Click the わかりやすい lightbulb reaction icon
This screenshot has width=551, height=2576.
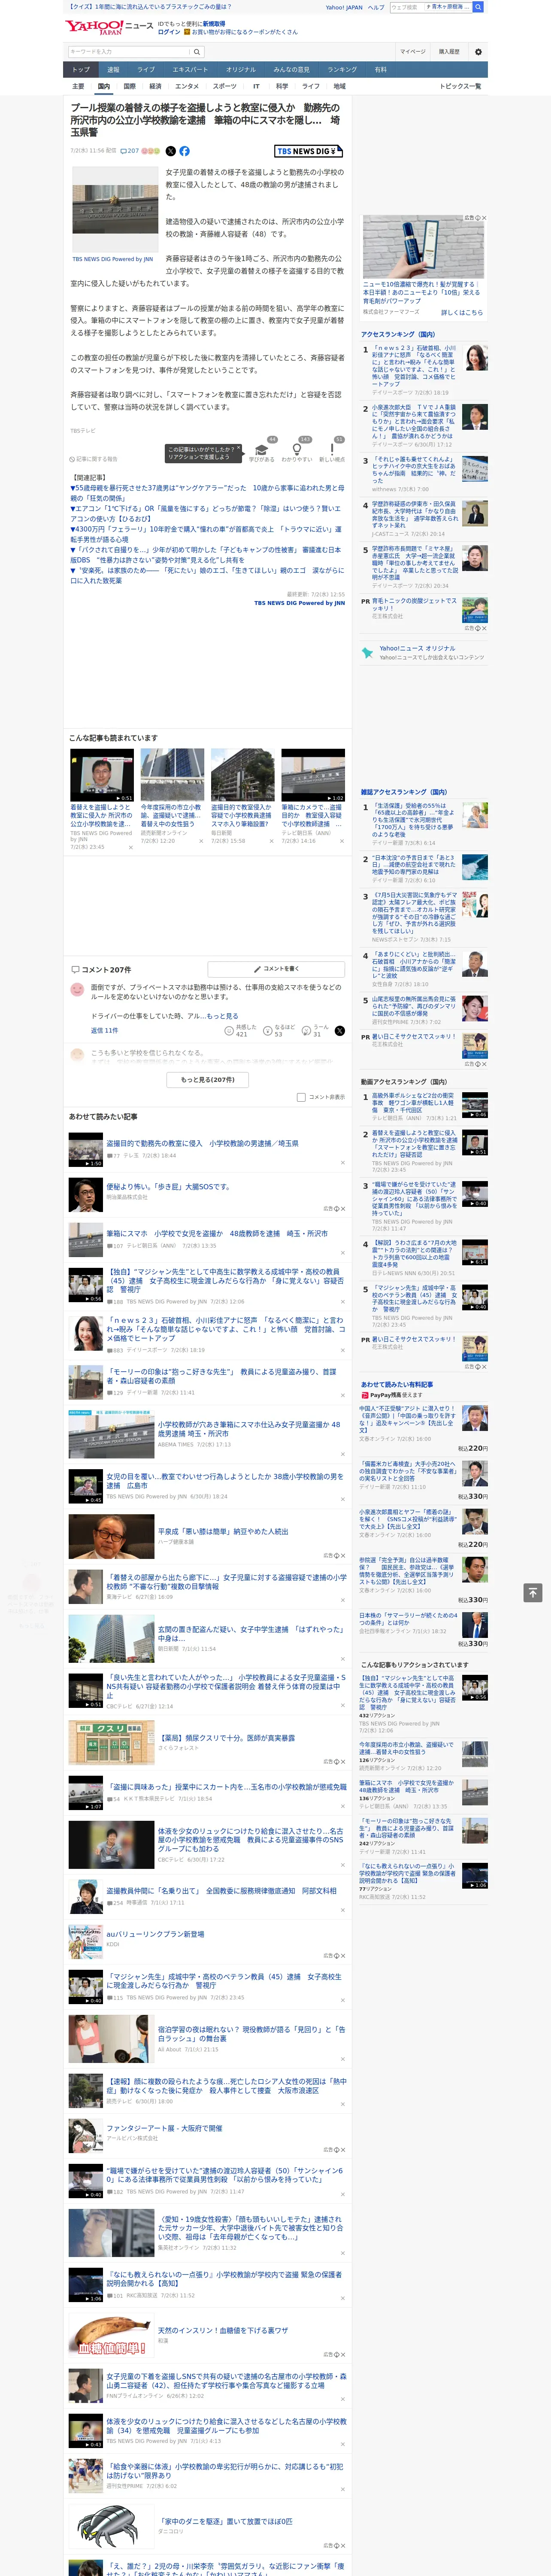(x=297, y=450)
